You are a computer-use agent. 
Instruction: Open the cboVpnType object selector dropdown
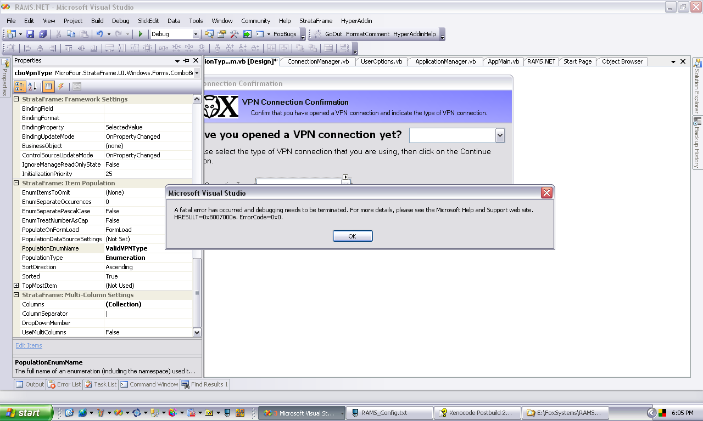click(x=197, y=73)
